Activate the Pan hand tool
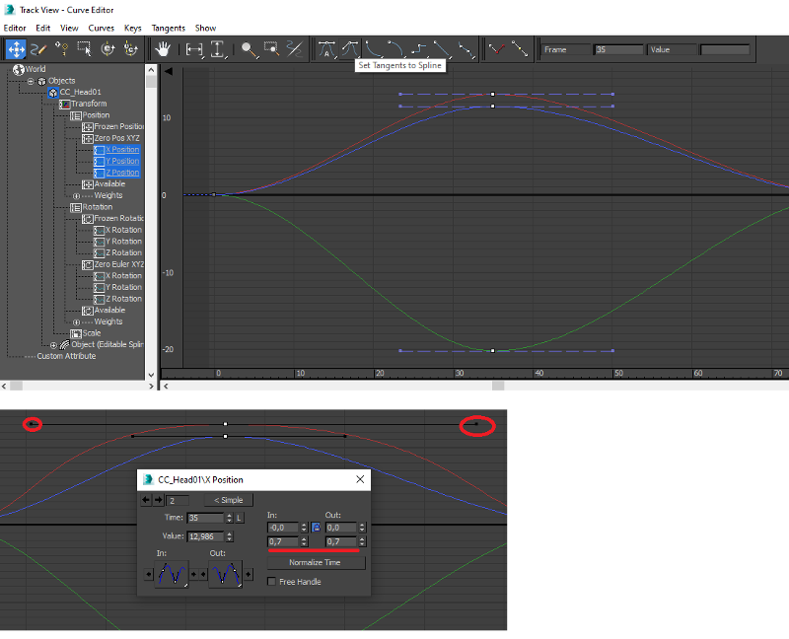The height and width of the screenshot is (639, 789). pos(163,49)
